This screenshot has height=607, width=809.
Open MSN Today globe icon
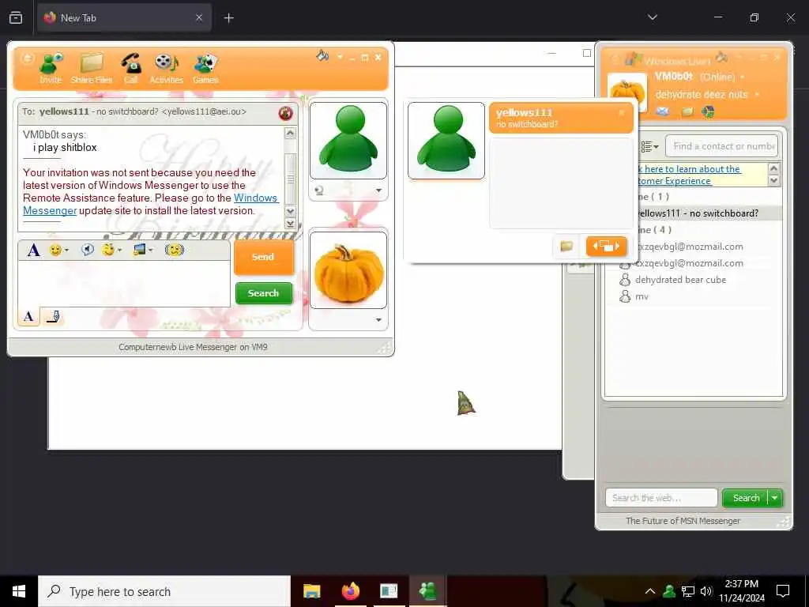(709, 111)
